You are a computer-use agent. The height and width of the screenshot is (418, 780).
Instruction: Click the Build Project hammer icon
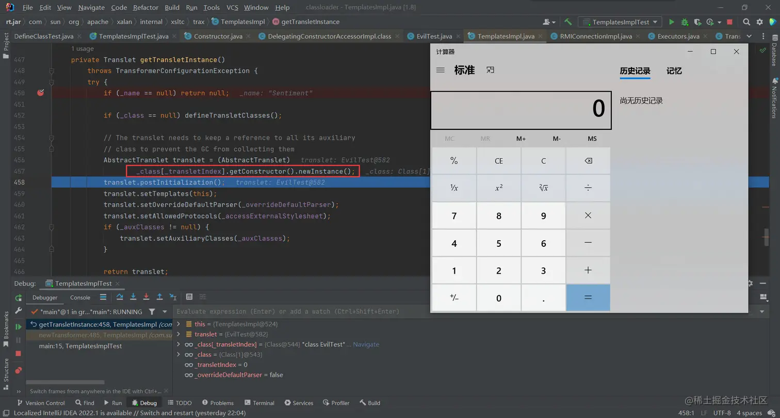[568, 22]
